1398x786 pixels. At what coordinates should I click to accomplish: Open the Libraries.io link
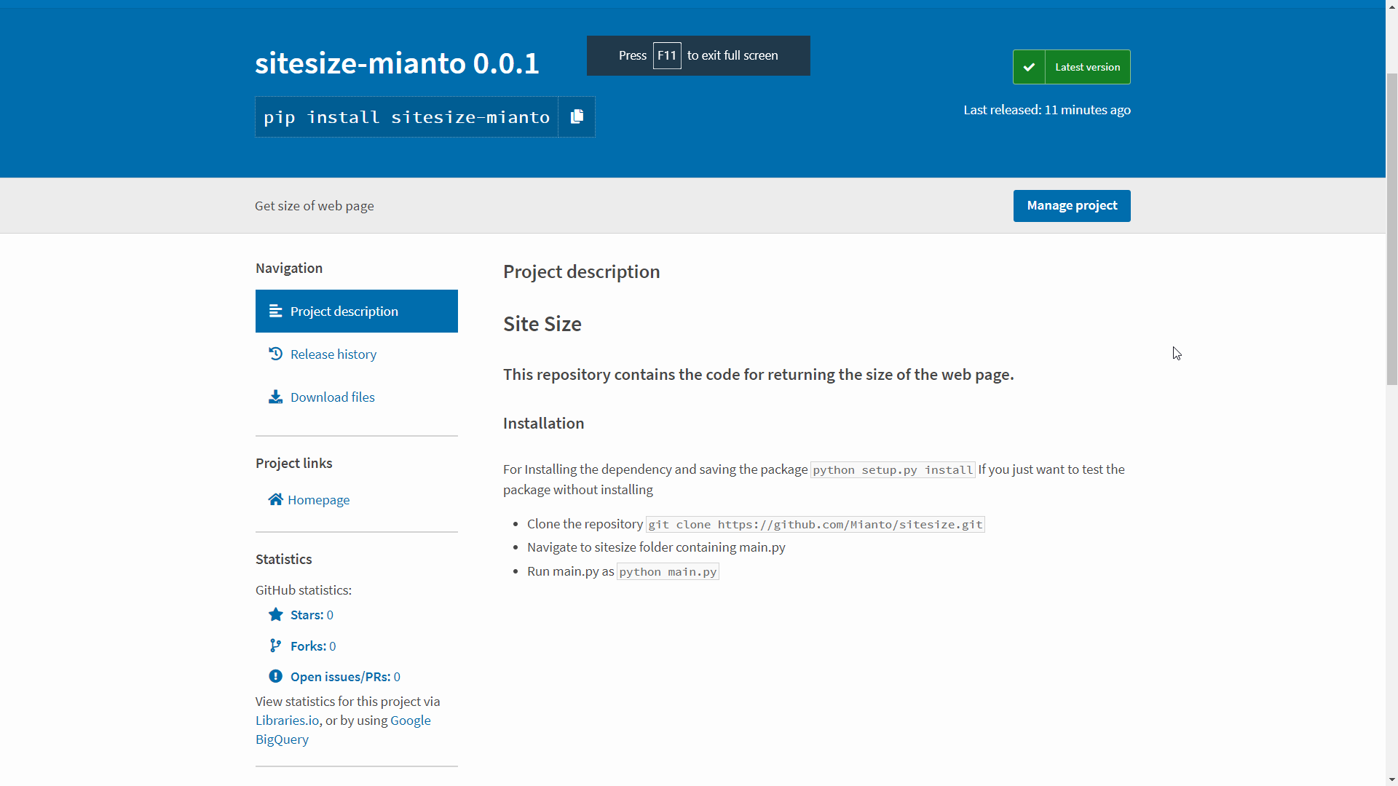[x=287, y=720]
